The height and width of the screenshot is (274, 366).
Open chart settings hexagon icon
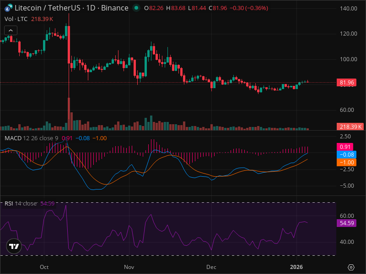pyautogui.click(x=351, y=267)
